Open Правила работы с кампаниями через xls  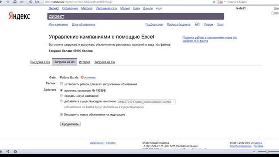pyautogui.click(x=210, y=38)
